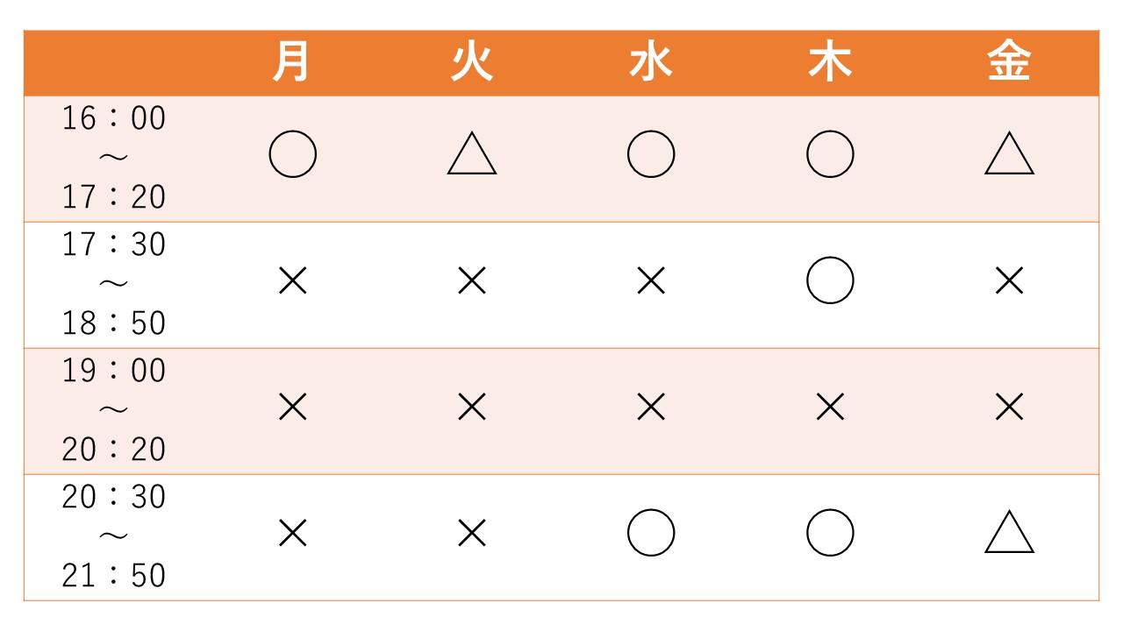Click the triangle for Tuesday 16:00–17:20

tap(472, 155)
